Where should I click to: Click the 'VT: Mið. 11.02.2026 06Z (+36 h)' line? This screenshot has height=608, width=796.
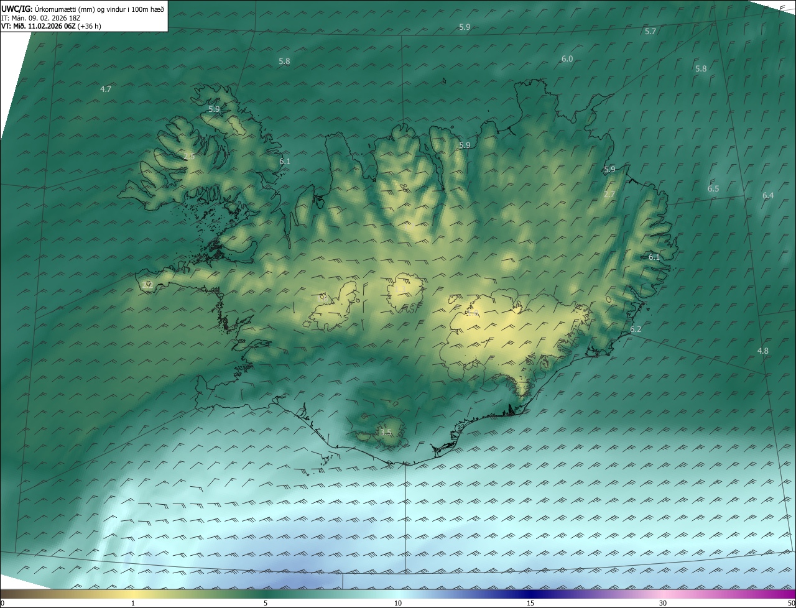point(52,27)
